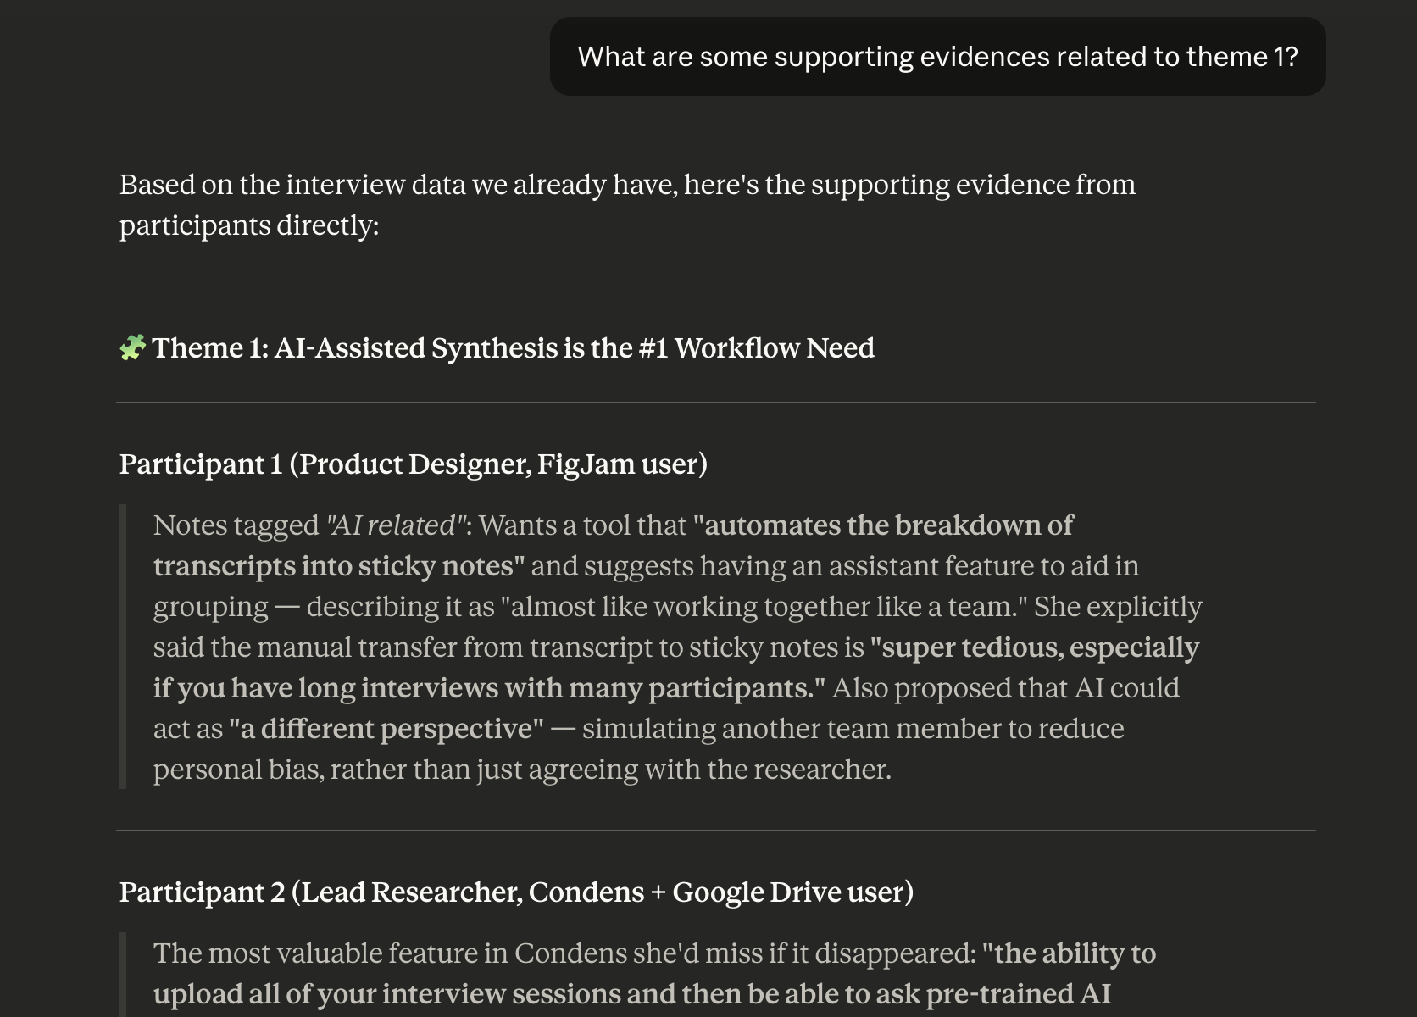Click the puzzle piece emoji icon
Image resolution: width=1417 pixels, height=1017 pixels.
tap(132, 347)
